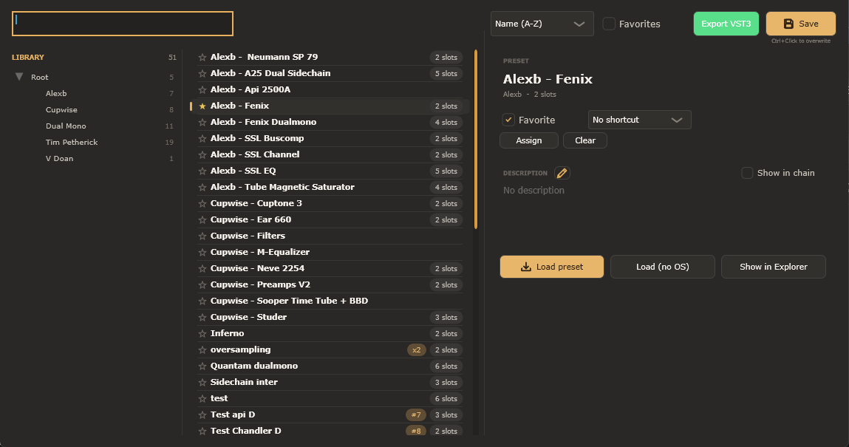Star the Cupwise - Preamps V2 preset

click(x=202, y=284)
